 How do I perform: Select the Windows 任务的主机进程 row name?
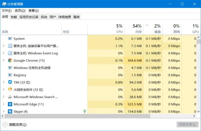[32, 68]
